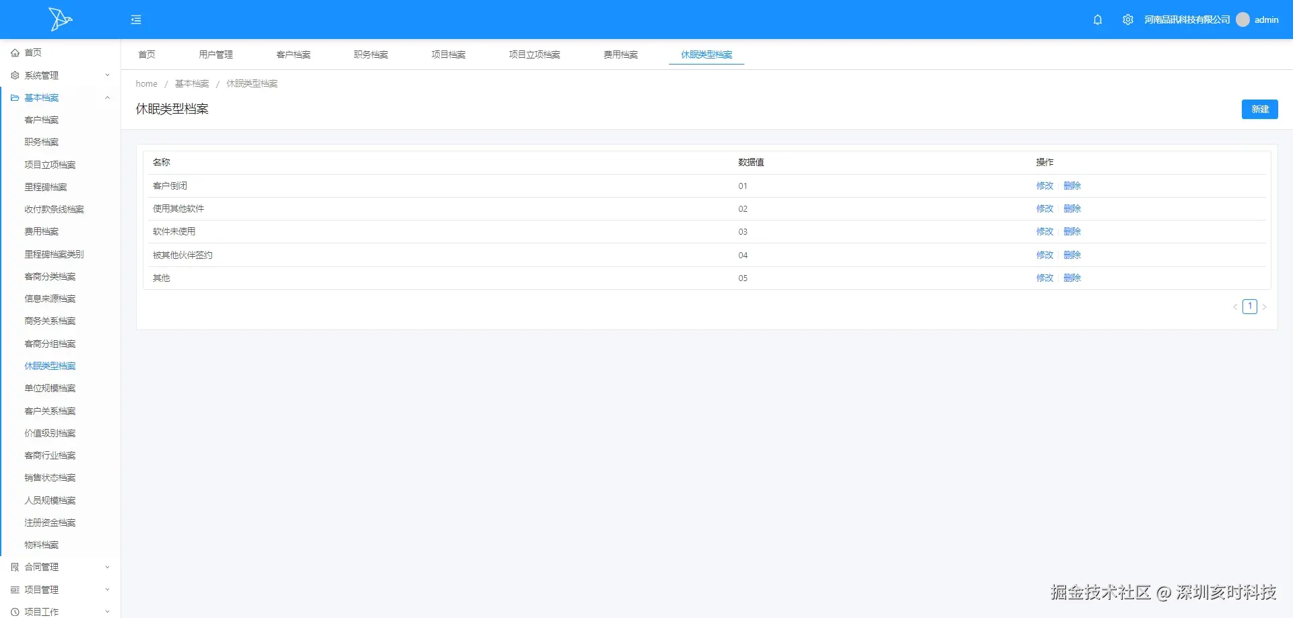1293x618 pixels.
Task: Expand the 系统管理 menu chevron
Action: (x=107, y=75)
